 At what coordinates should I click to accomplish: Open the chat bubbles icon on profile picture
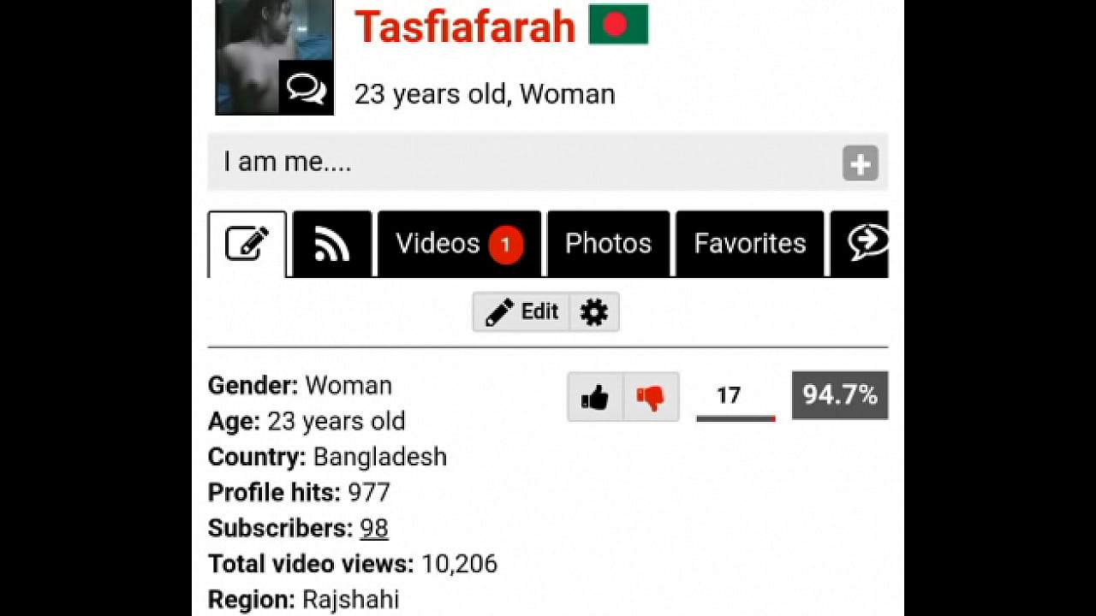point(306,87)
